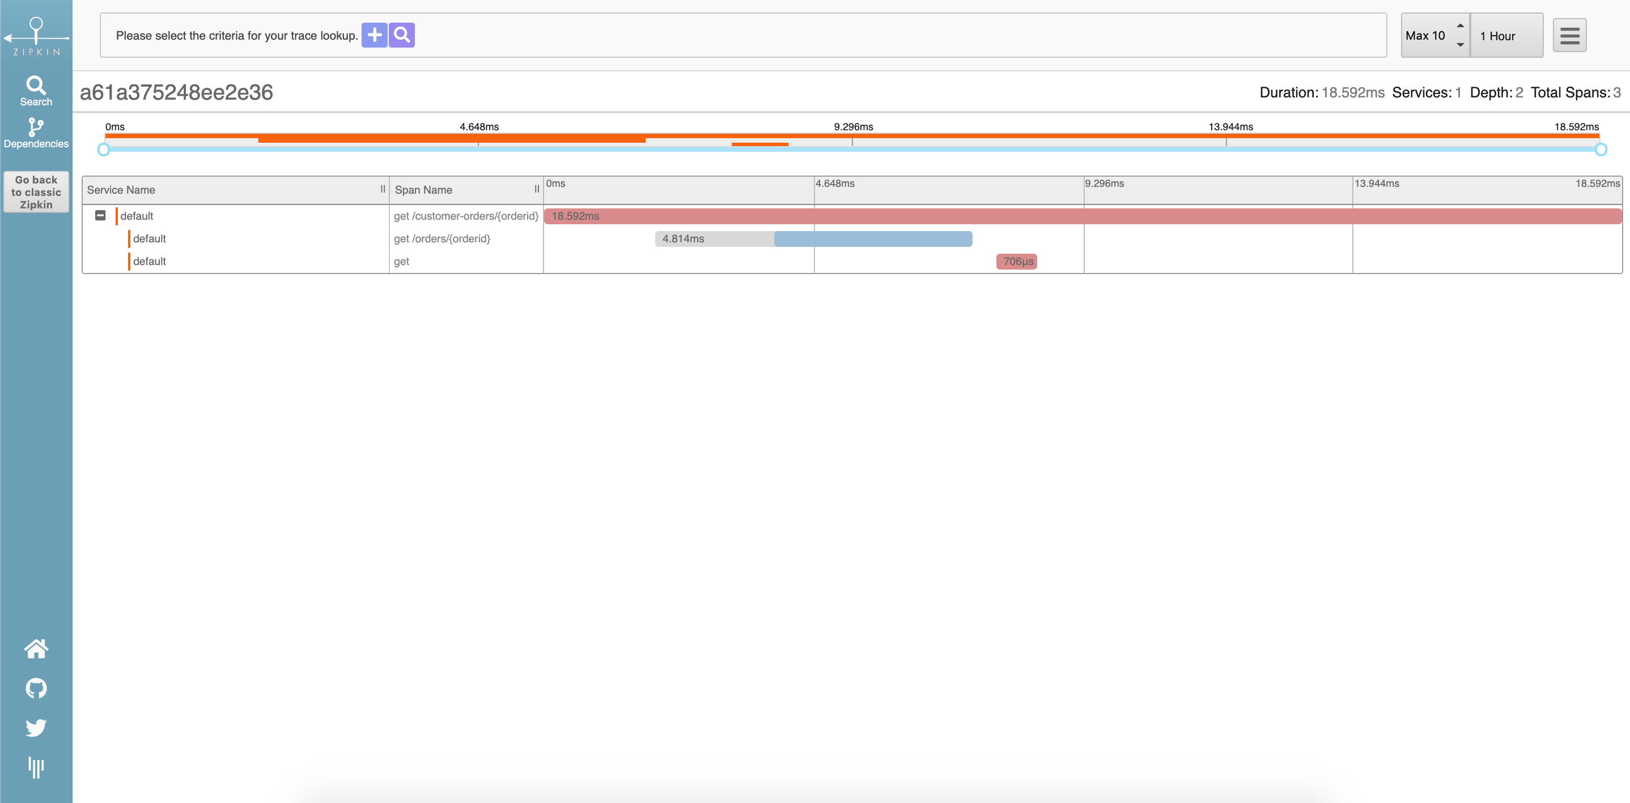Click the left timeline range slider handle
The width and height of the screenshot is (1630, 803).
point(104,150)
